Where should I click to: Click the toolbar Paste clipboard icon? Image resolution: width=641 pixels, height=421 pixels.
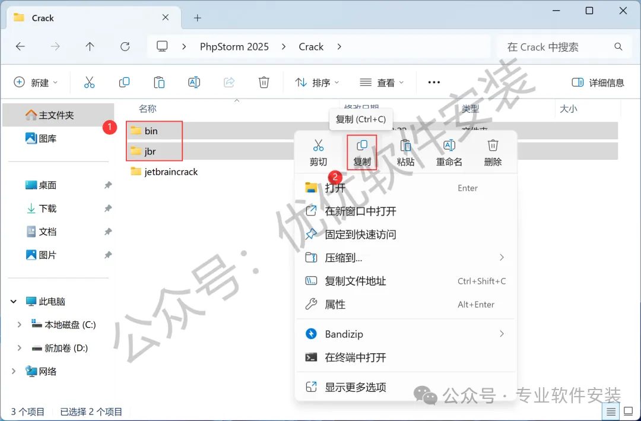pyautogui.click(x=159, y=83)
